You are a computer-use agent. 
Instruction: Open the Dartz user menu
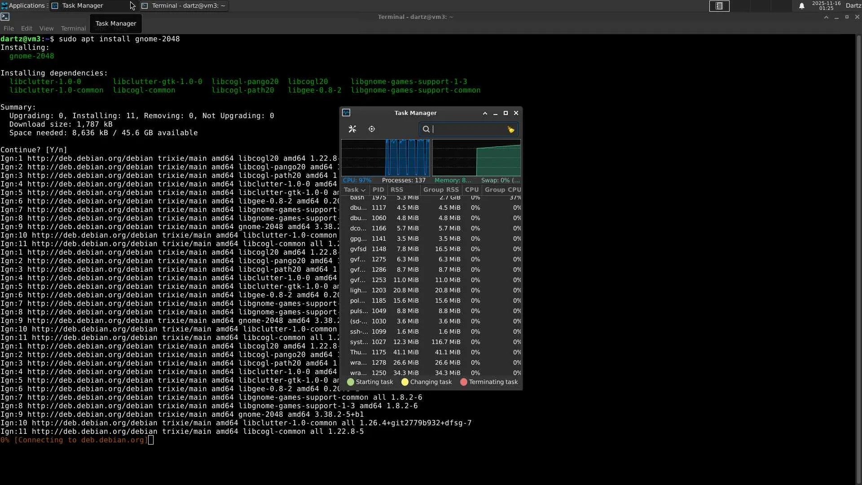pos(853,6)
